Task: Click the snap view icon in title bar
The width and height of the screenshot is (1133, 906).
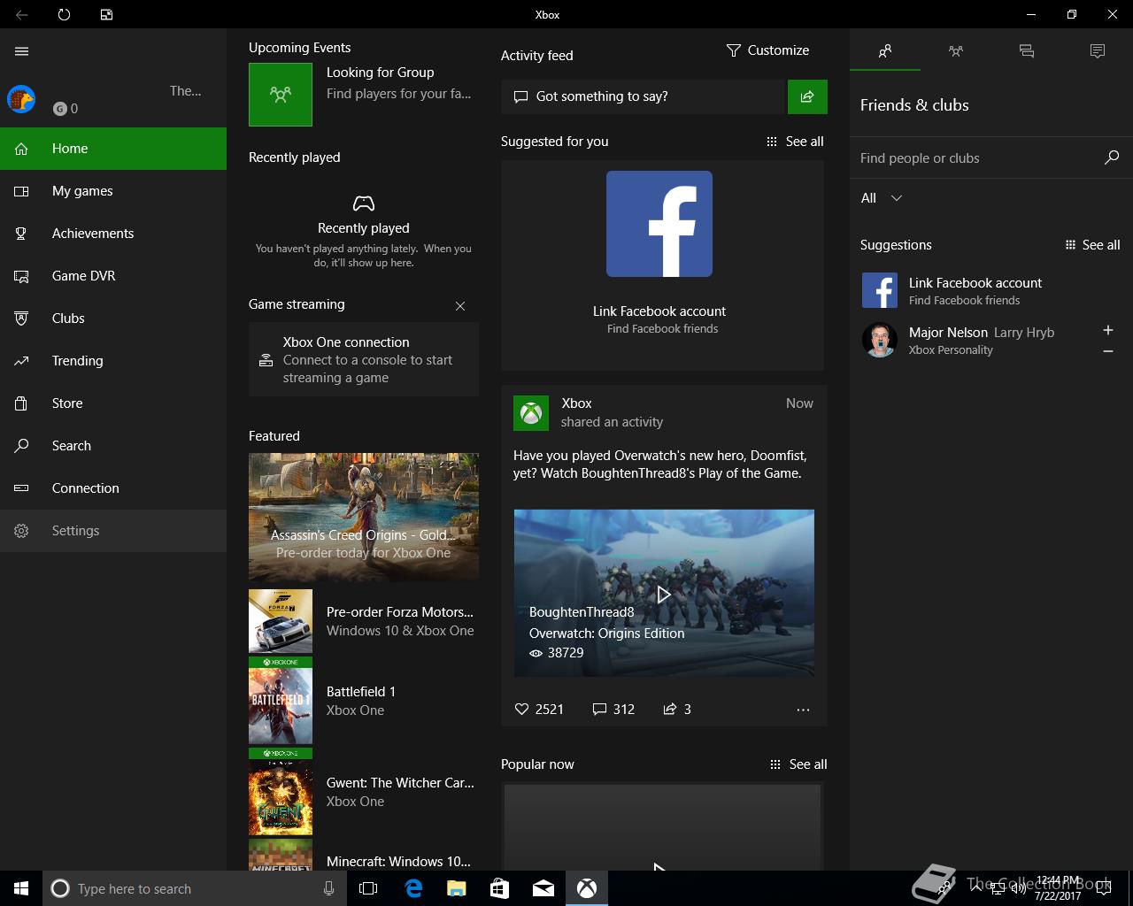Action: pyautogui.click(x=106, y=14)
